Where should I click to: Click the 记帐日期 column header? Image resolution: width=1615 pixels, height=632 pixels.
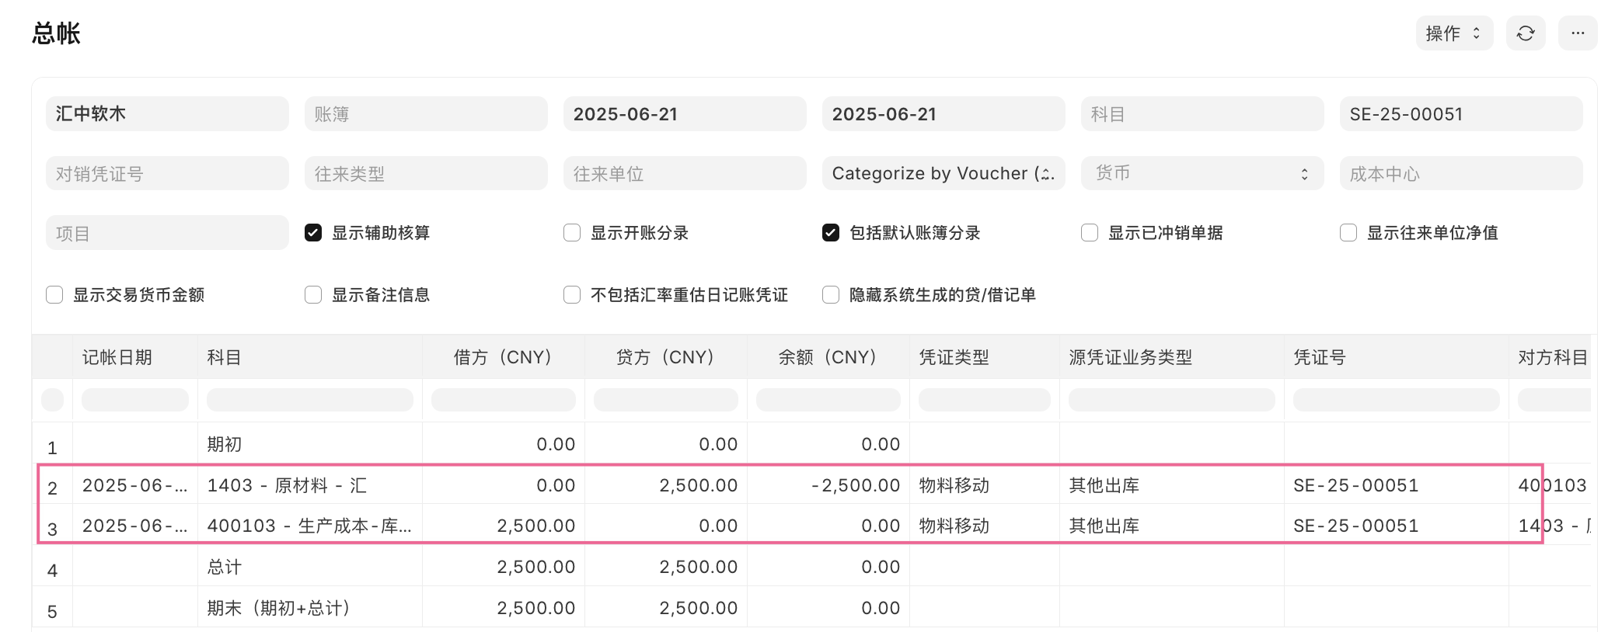coord(135,357)
